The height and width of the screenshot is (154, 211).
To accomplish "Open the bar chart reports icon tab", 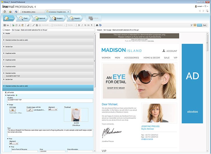I will 10,12.
